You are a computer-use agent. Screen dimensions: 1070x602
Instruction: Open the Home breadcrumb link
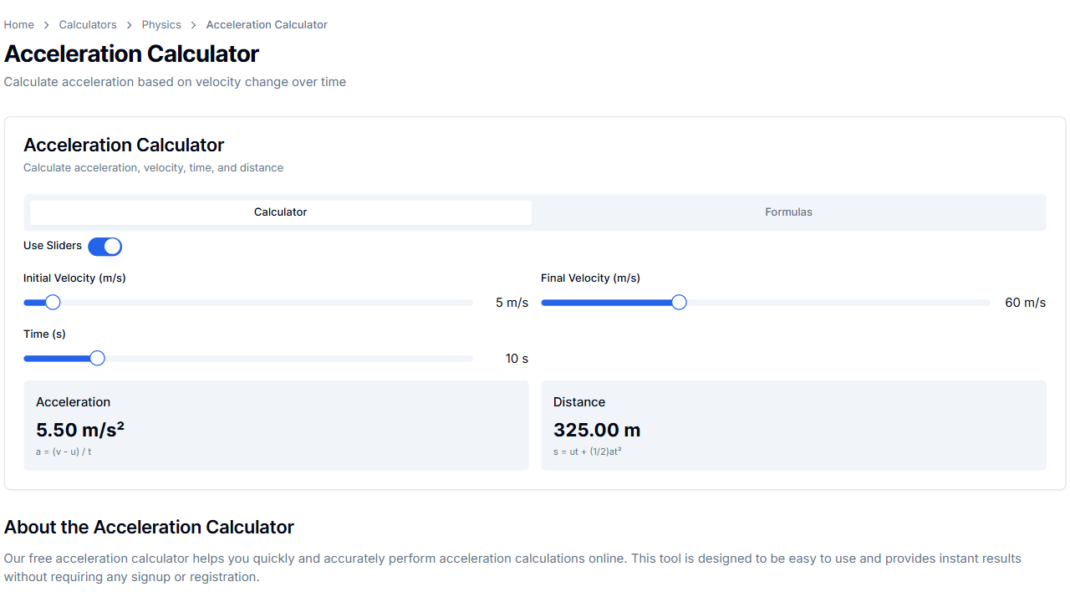tap(18, 24)
